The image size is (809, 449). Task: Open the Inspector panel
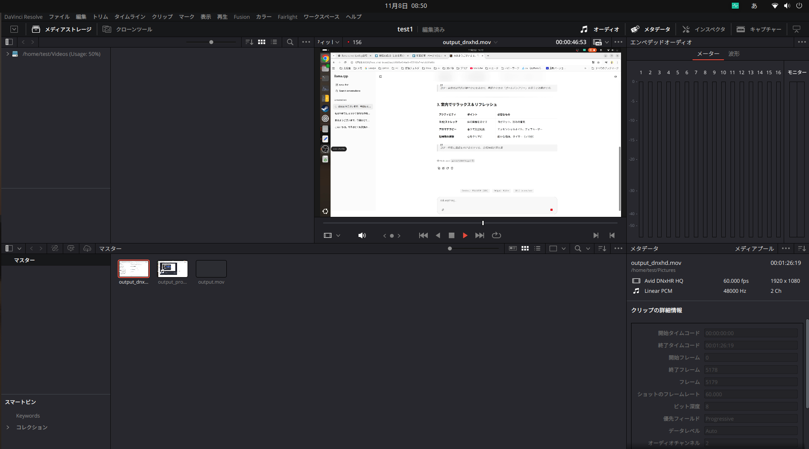click(703, 29)
